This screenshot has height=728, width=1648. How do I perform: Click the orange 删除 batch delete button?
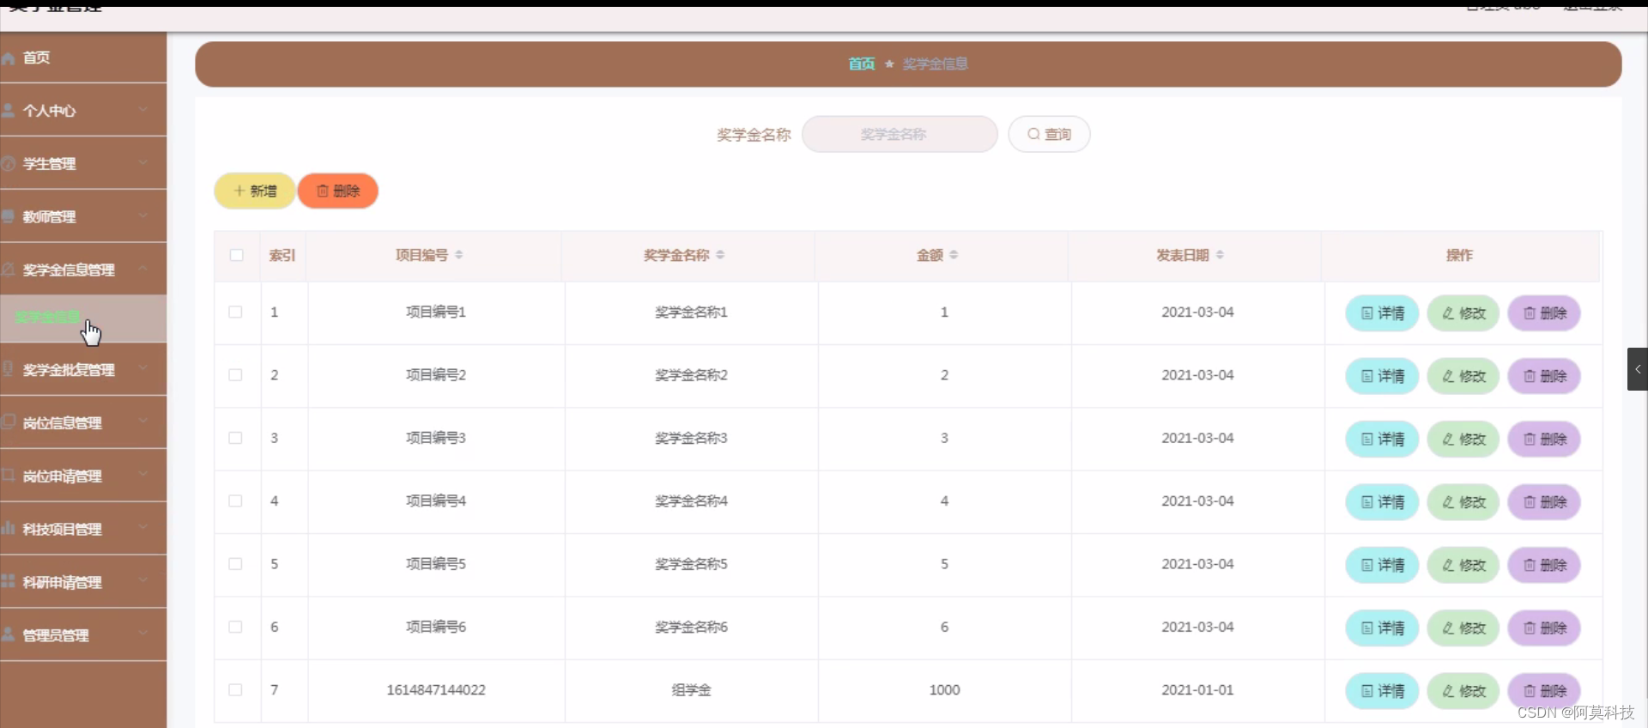point(338,191)
